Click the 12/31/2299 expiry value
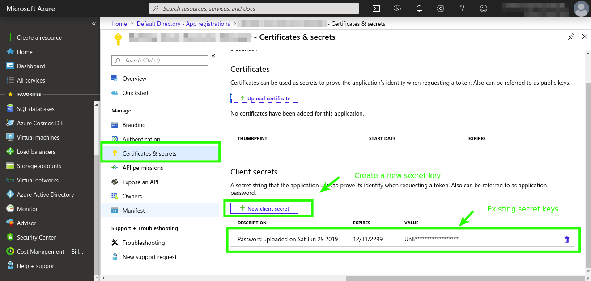Viewport: 591px width, 281px height. point(368,240)
